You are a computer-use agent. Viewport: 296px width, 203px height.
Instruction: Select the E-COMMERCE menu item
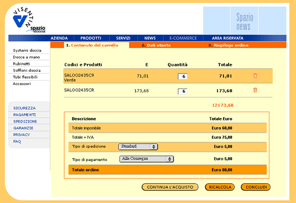[183, 38]
